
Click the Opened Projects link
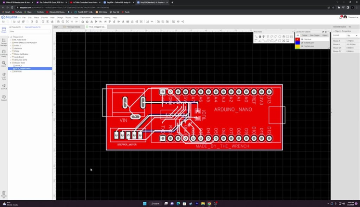click(33, 27)
